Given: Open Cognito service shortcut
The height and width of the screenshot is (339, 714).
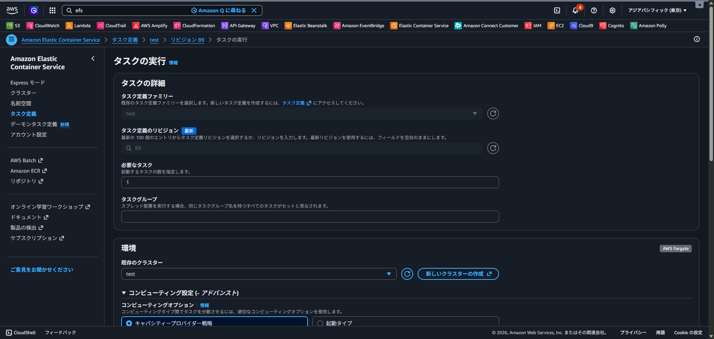Looking at the screenshot, I should pyautogui.click(x=612, y=26).
